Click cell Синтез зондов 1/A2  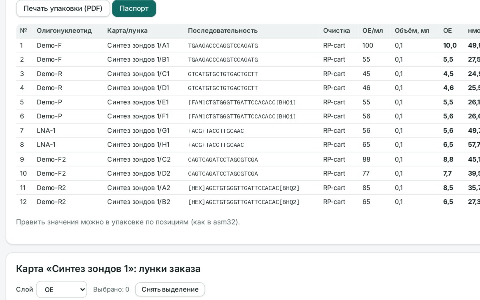tap(139, 188)
